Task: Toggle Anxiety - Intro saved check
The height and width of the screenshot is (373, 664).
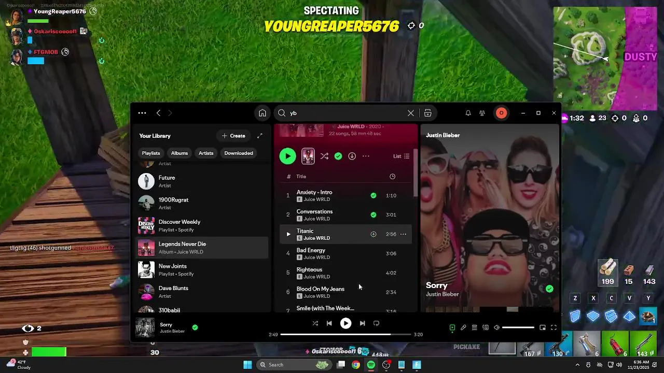Action: [373, 195]
